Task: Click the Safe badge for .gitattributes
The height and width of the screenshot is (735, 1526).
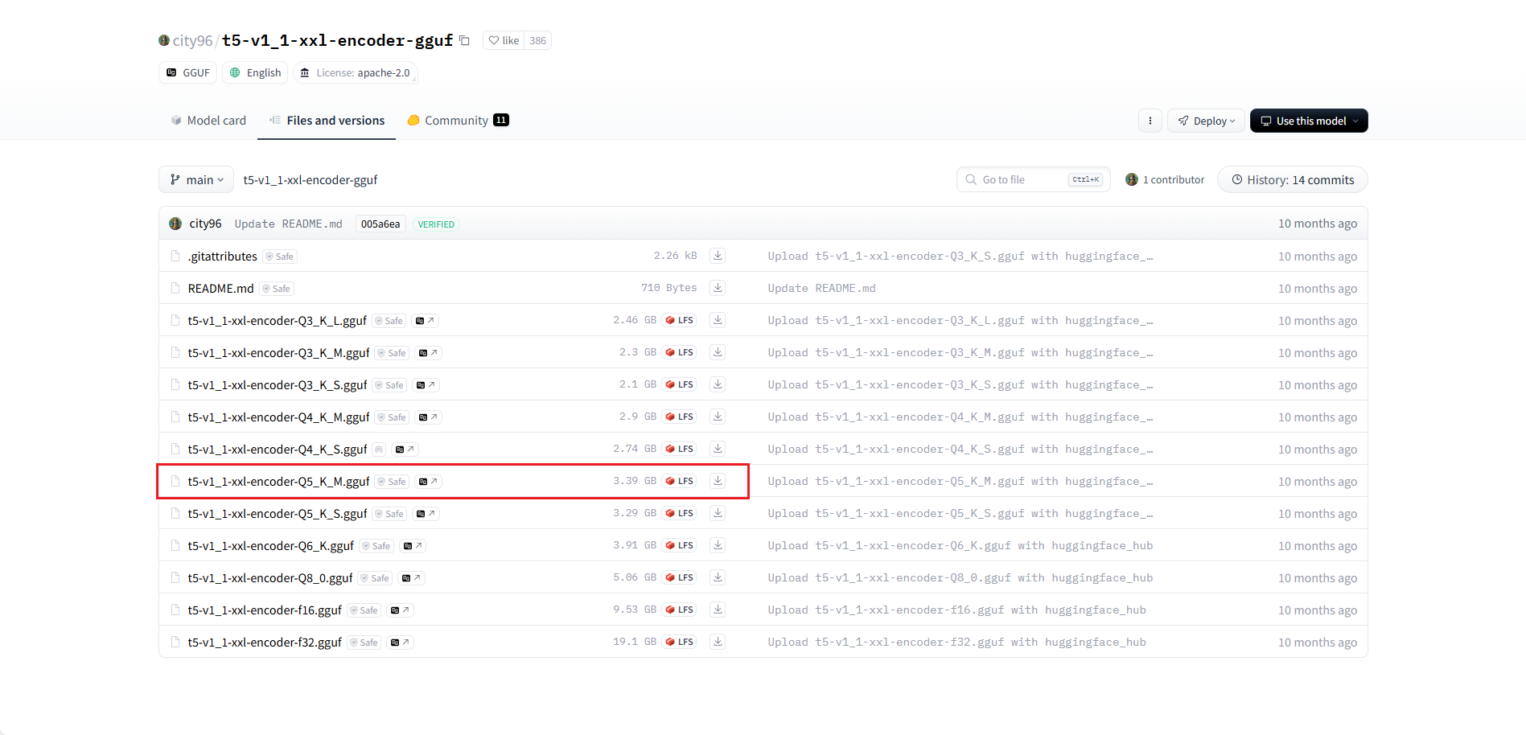Action: (x=280, y=257)
